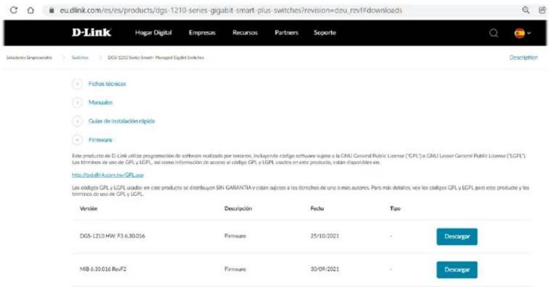The image size is (549, 287).
Task: Collapse the Firmware section
Action: click(92, 140)
